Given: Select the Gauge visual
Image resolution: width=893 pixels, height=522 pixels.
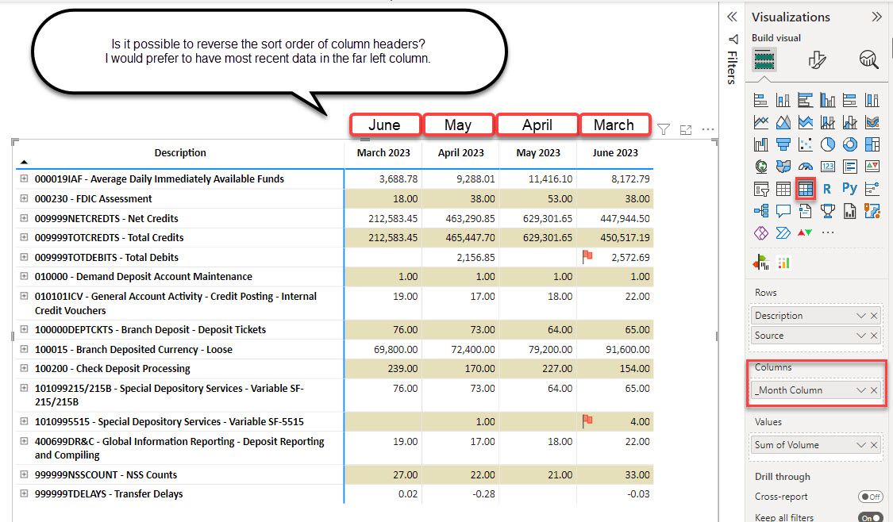Looking at the screenshot, I should pos(806,167).
